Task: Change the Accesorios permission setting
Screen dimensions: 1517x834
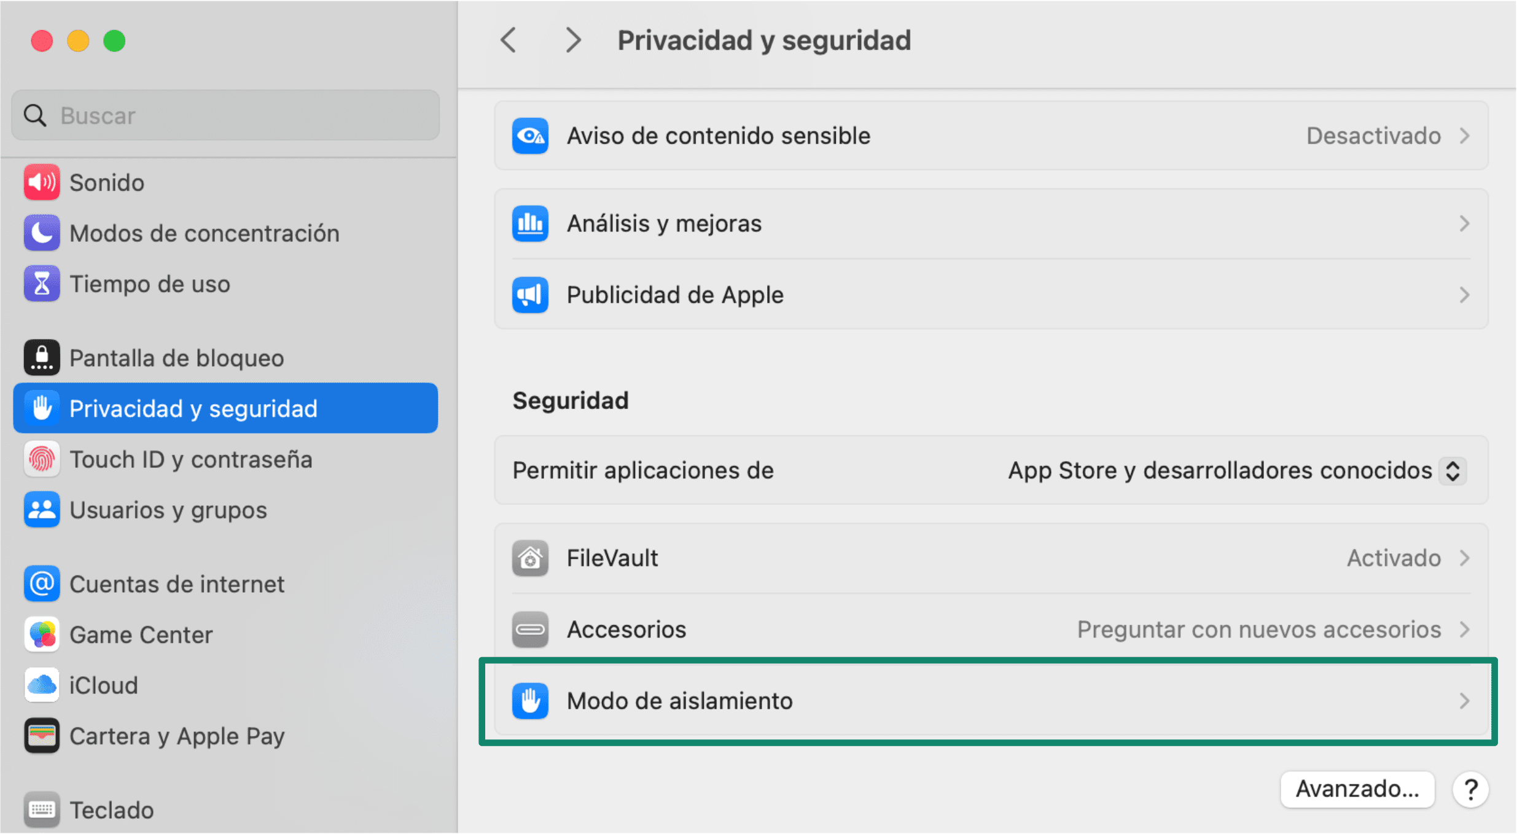Action: (983, 629)
